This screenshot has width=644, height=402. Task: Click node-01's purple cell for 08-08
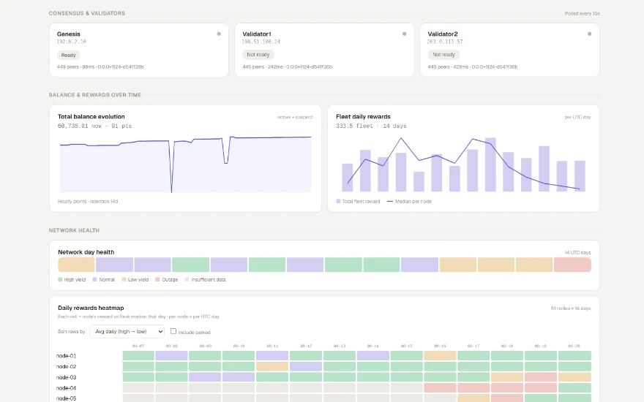172,356
